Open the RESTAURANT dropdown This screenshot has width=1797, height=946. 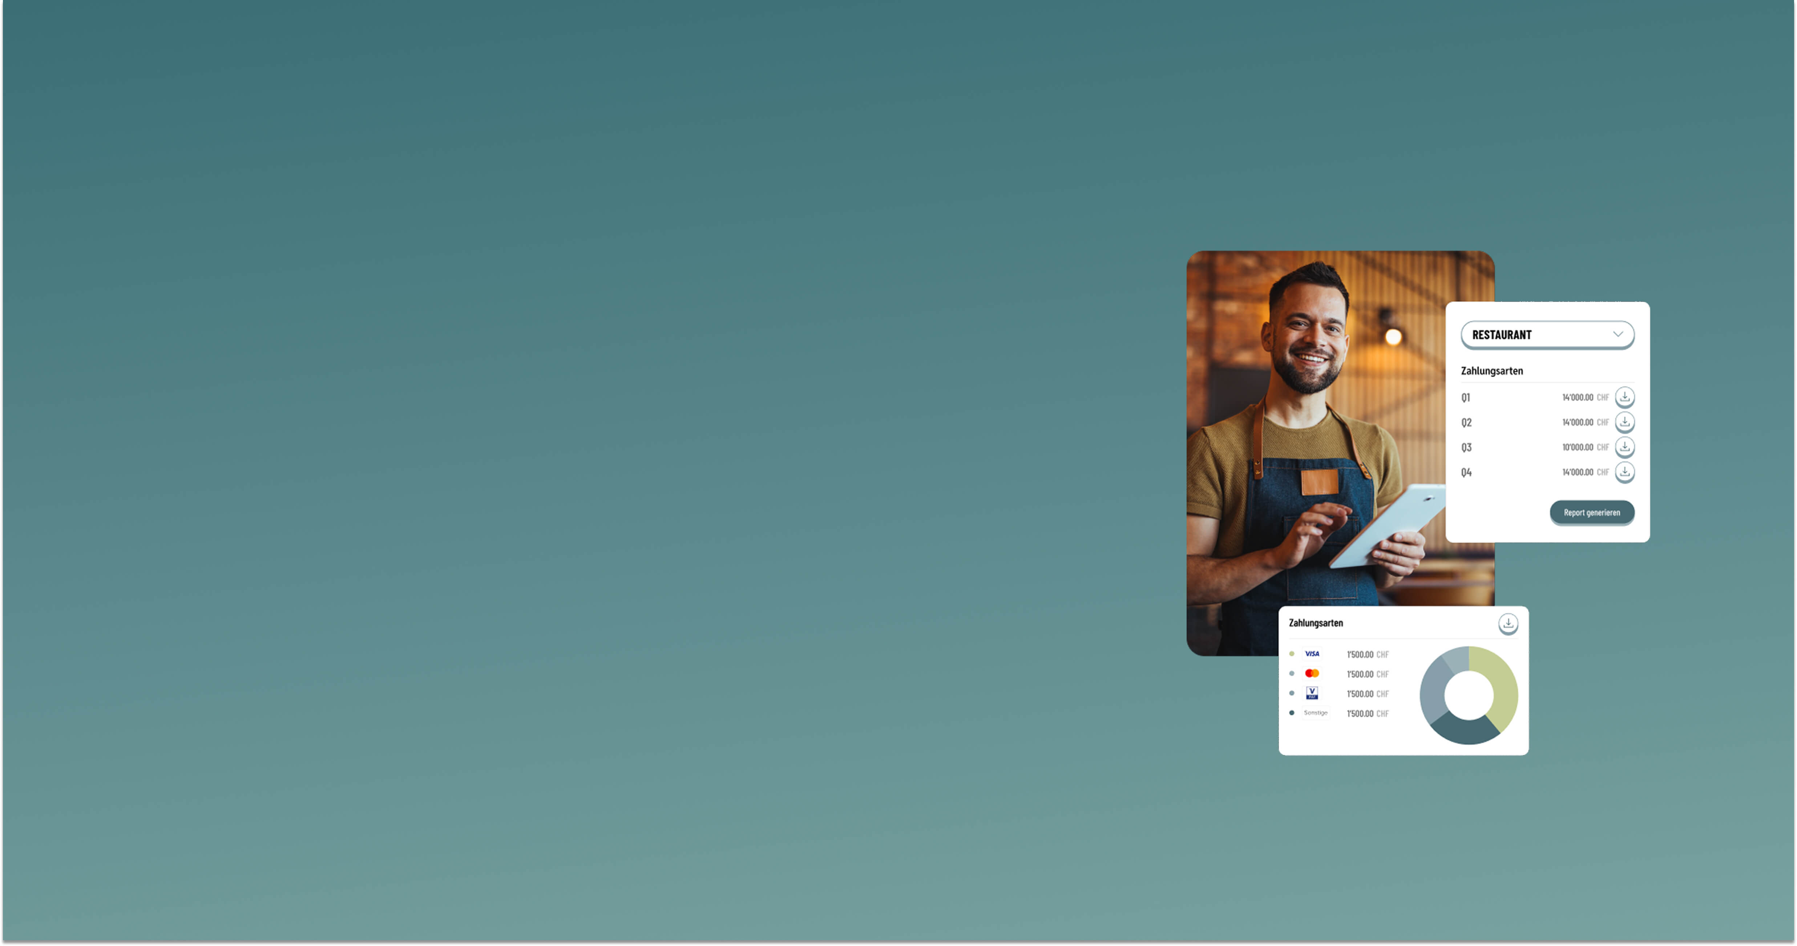pos(1547,335)
